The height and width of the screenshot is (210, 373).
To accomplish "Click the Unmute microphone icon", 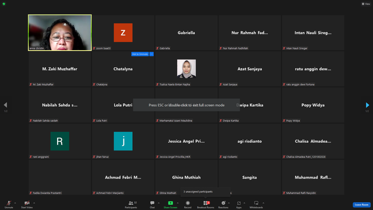I will (x=9, y=203).
